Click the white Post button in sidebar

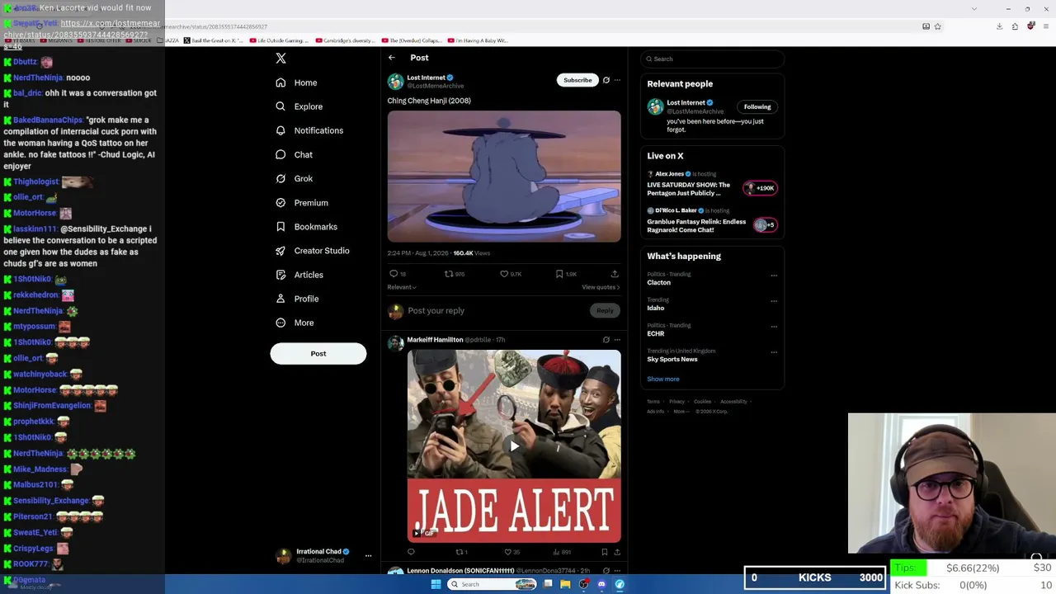[318, 354]
